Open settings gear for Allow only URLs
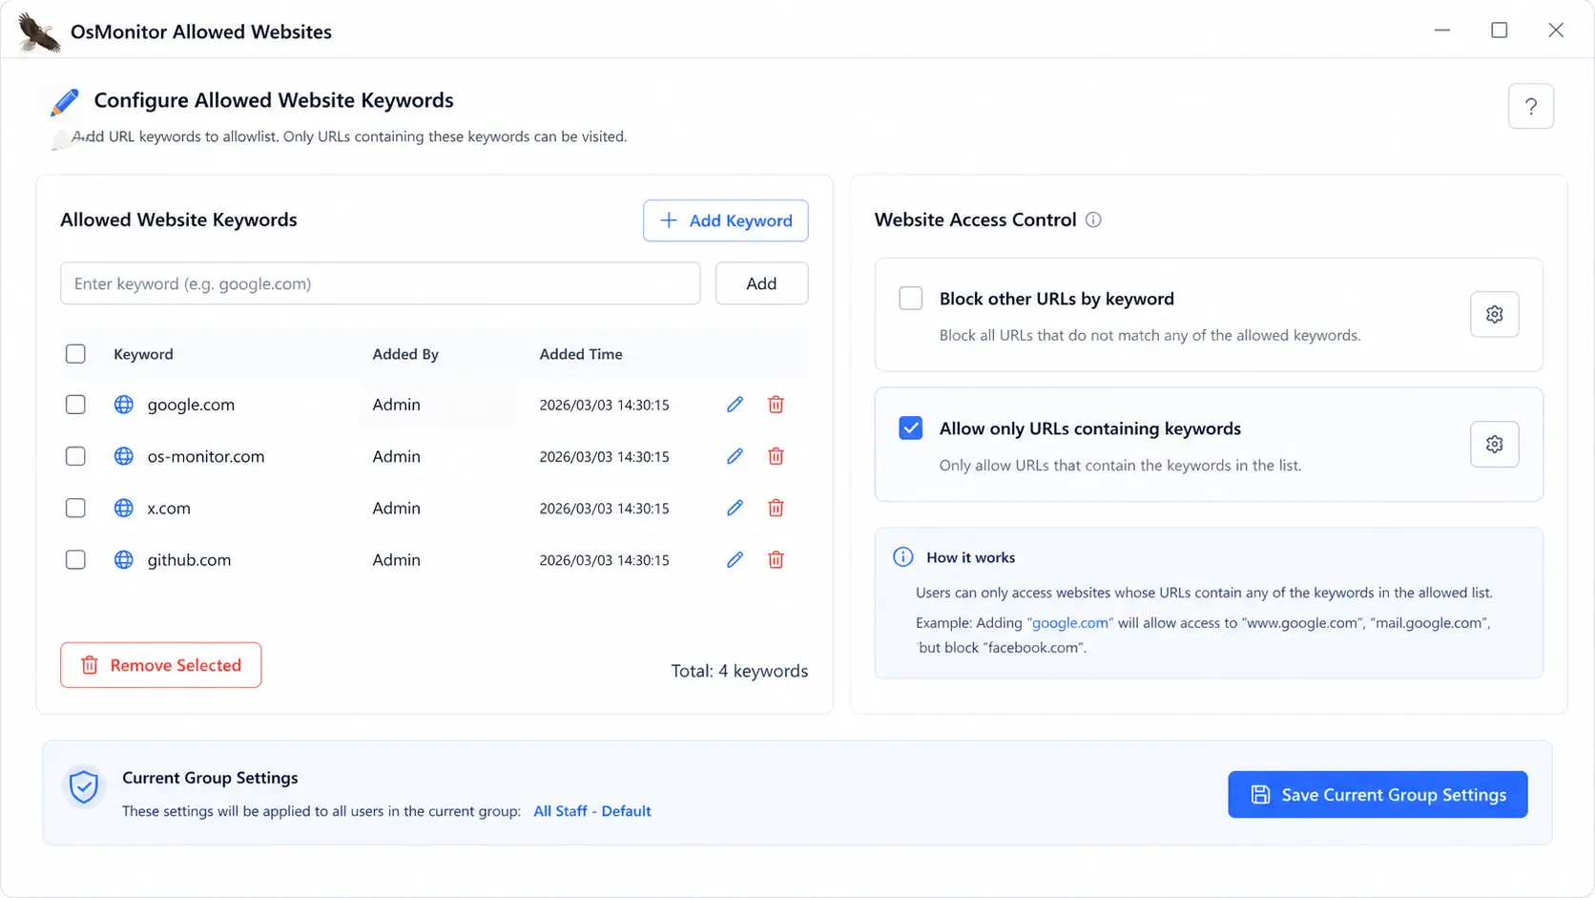The width and height of the screenshot is (1595, 898). [1494, 444]
